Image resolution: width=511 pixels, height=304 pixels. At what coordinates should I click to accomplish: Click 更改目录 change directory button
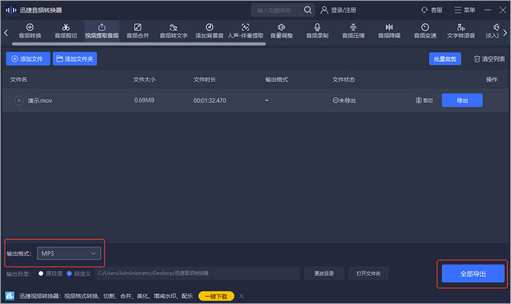click(x=324, y=273)
